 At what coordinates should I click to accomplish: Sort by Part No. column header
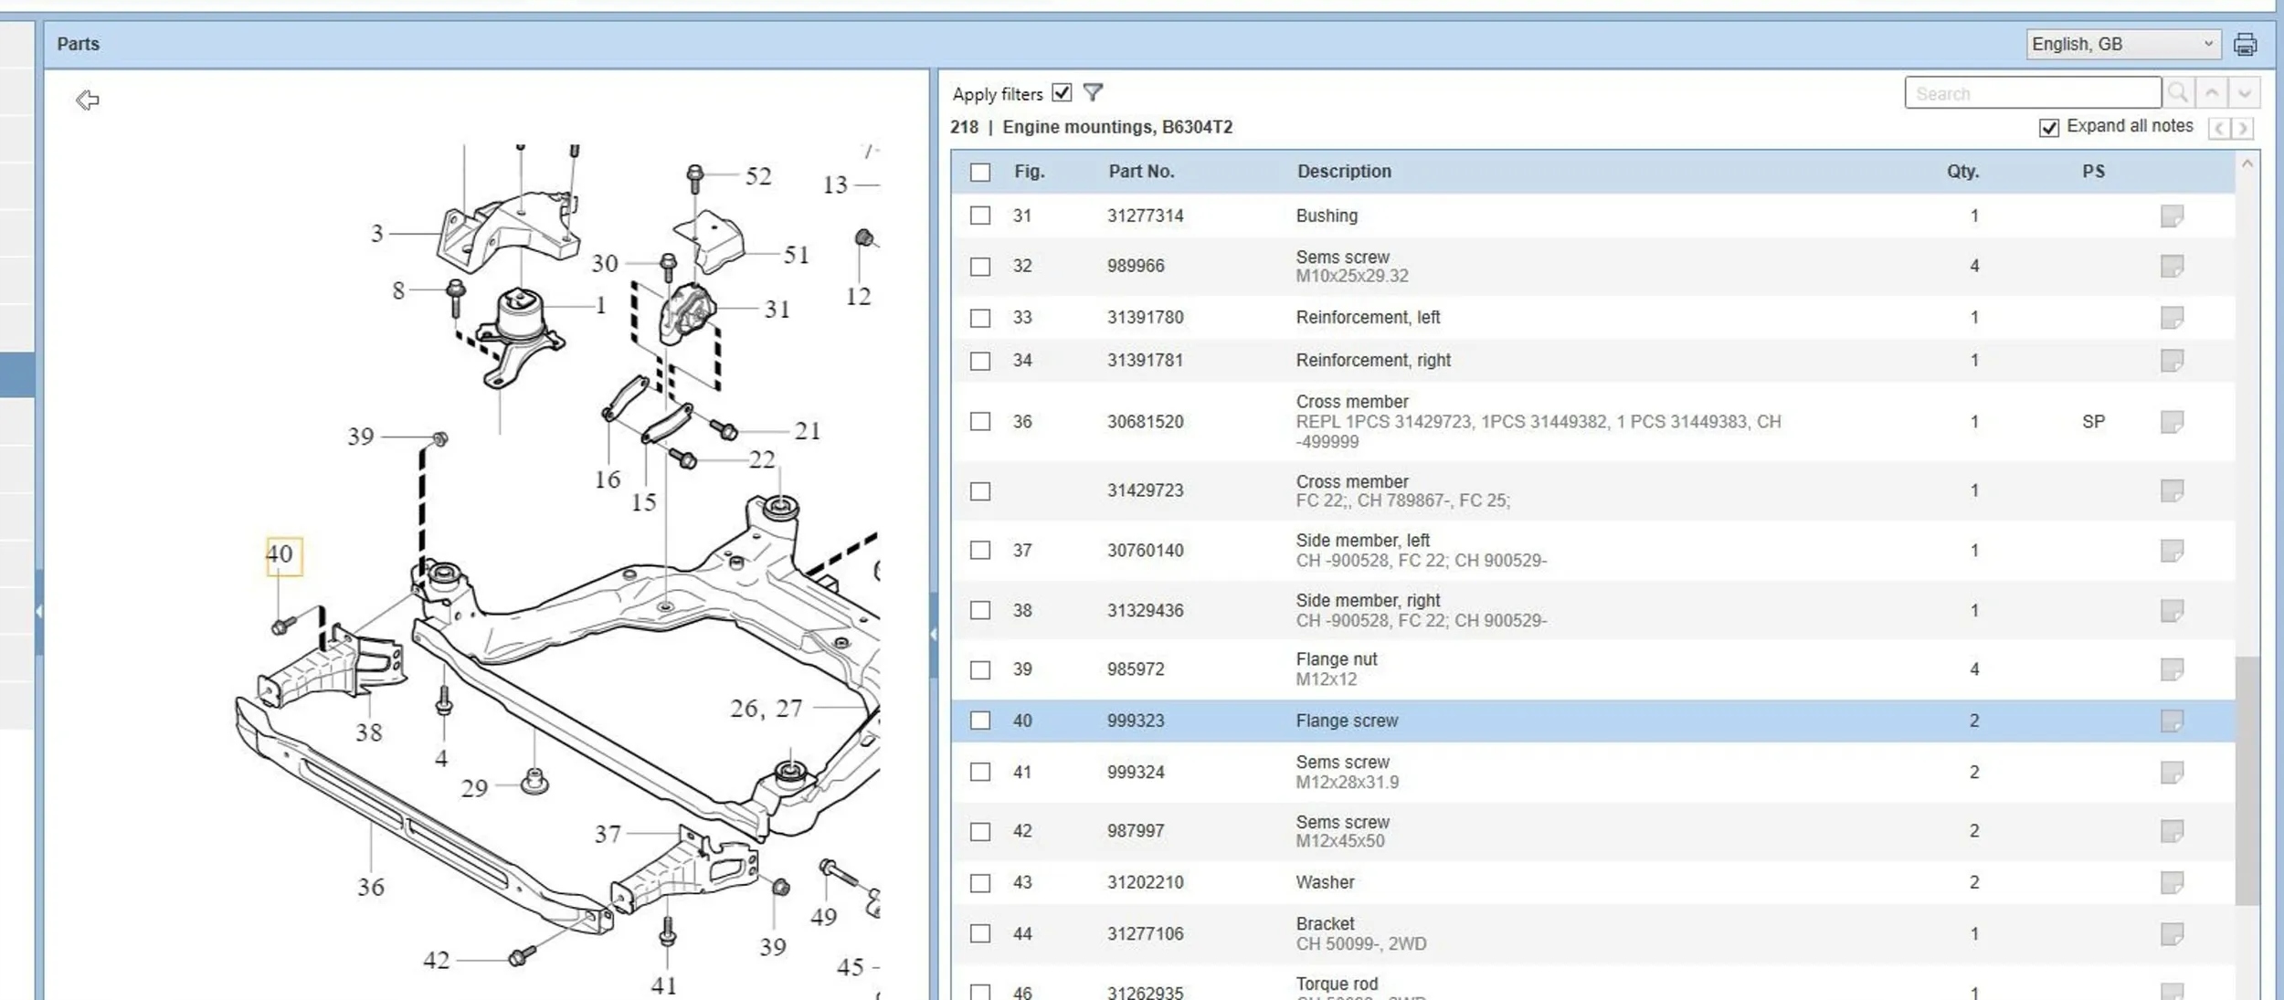(1141, 172)
